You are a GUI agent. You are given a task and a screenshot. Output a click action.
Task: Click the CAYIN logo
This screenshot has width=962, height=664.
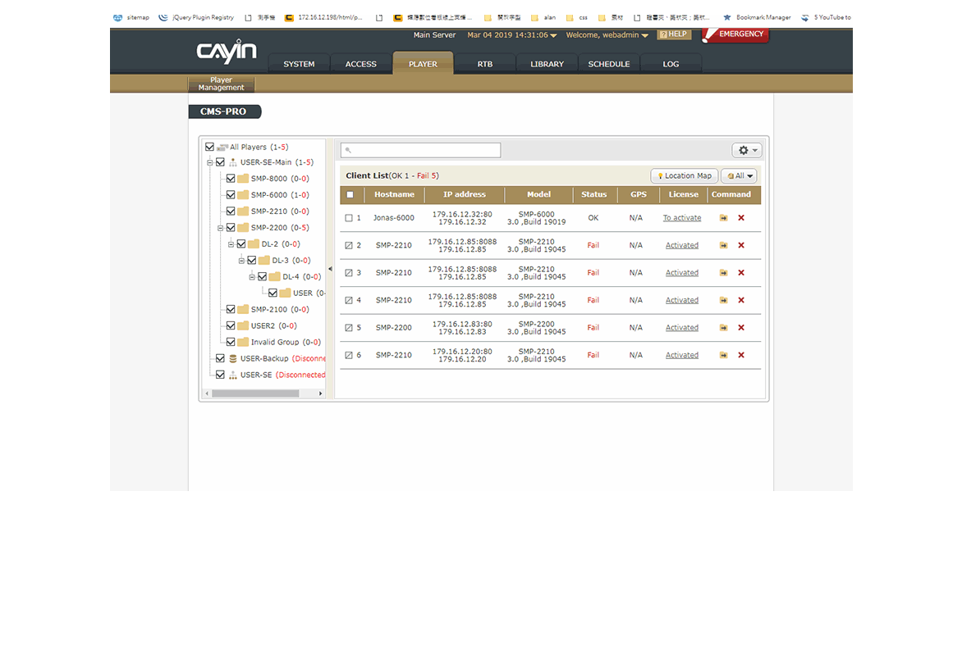tap(227, 52)
